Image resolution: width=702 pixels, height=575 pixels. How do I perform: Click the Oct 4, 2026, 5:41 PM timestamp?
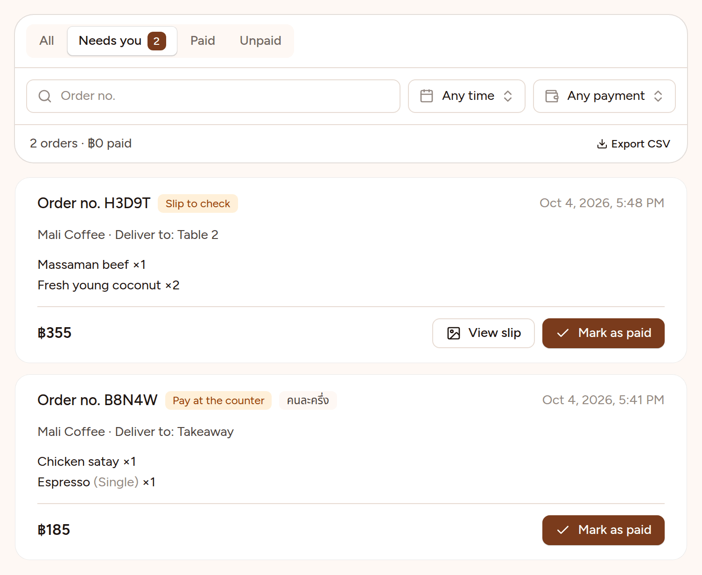[x=604, y=400]
